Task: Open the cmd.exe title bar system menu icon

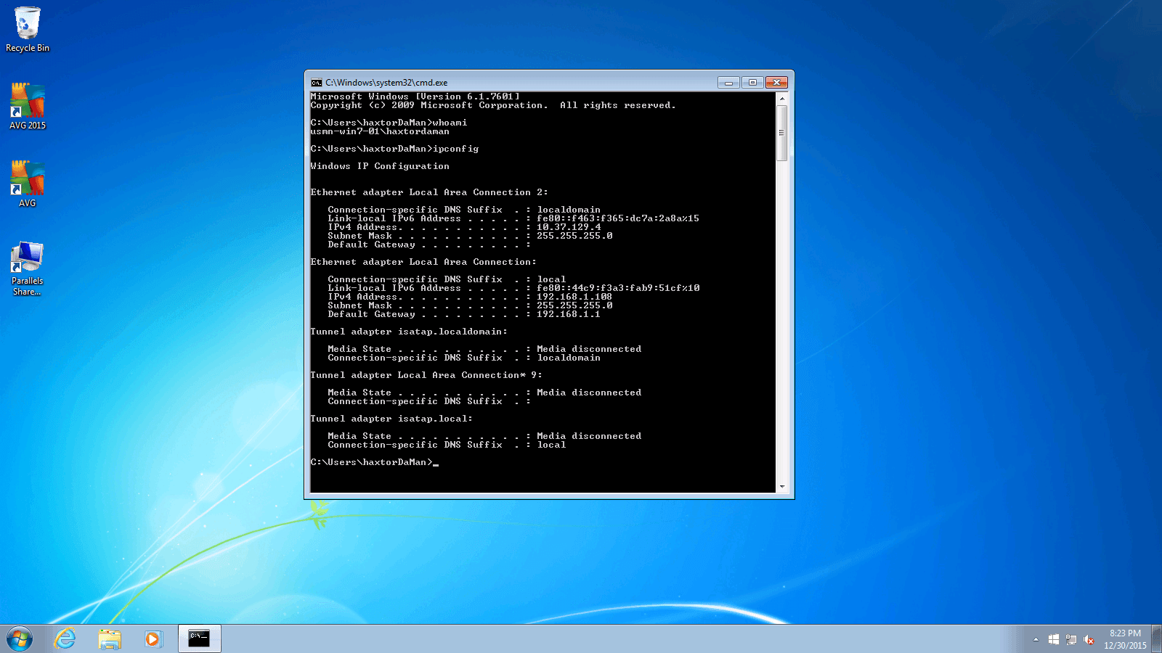Action: pyautogui.click(x=317, y=83)
